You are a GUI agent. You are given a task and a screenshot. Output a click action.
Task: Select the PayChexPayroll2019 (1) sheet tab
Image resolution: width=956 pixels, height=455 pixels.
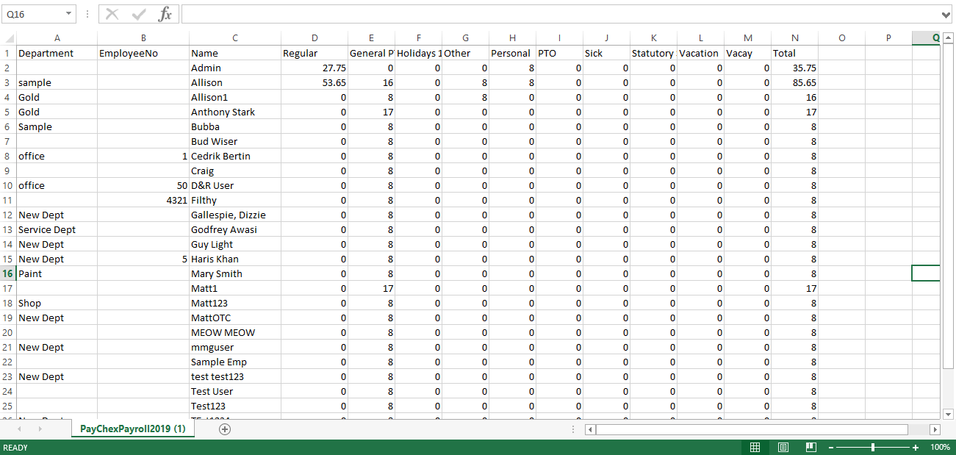click(132, 429)
